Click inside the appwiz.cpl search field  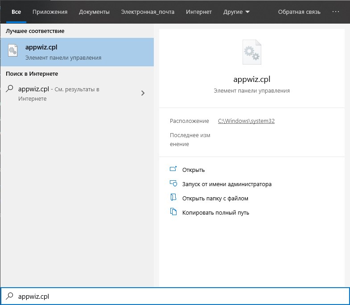click(x=178, y=296)
